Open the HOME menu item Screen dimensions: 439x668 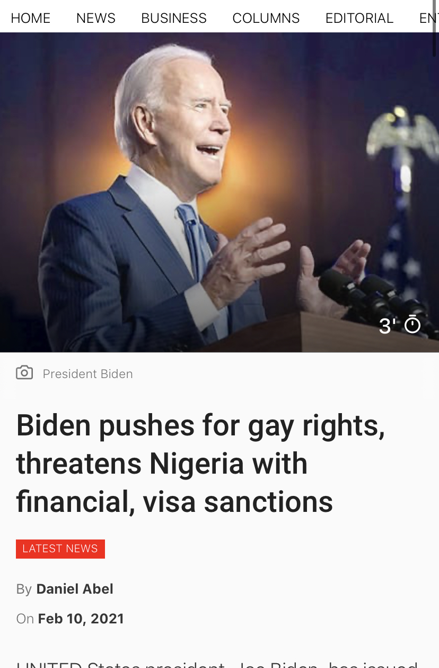[x=31, y=18]
